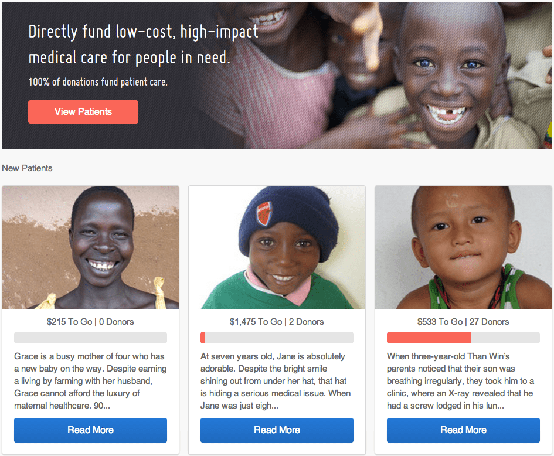The width and height of the screenshot is (554, 456).
Task: Click the View Patients button
Action: (x=83, y=112)
